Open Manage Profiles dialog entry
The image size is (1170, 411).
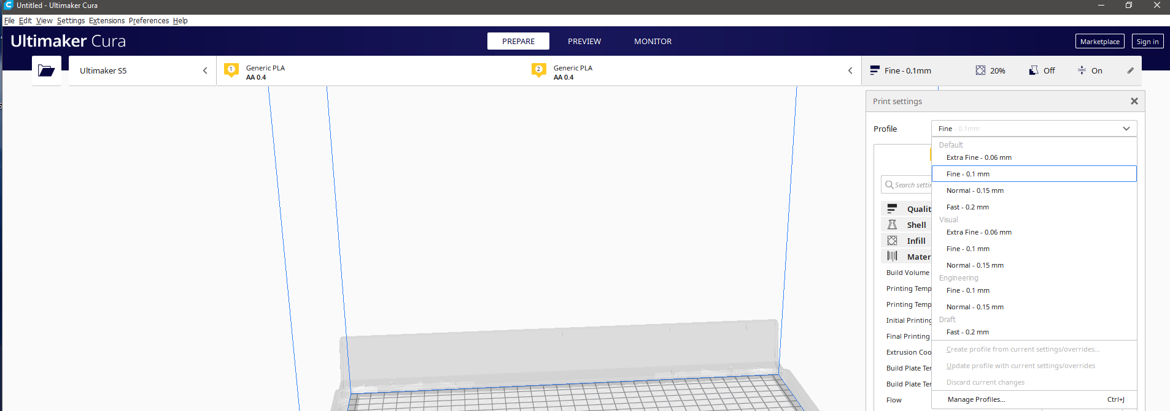tap(1034, 399)
